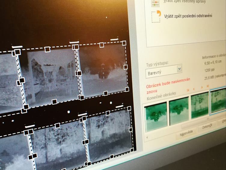The width and height of the screenshot is (226, 170).
Task: Go to previous final image arrow
Action: [x=194, y=89]
